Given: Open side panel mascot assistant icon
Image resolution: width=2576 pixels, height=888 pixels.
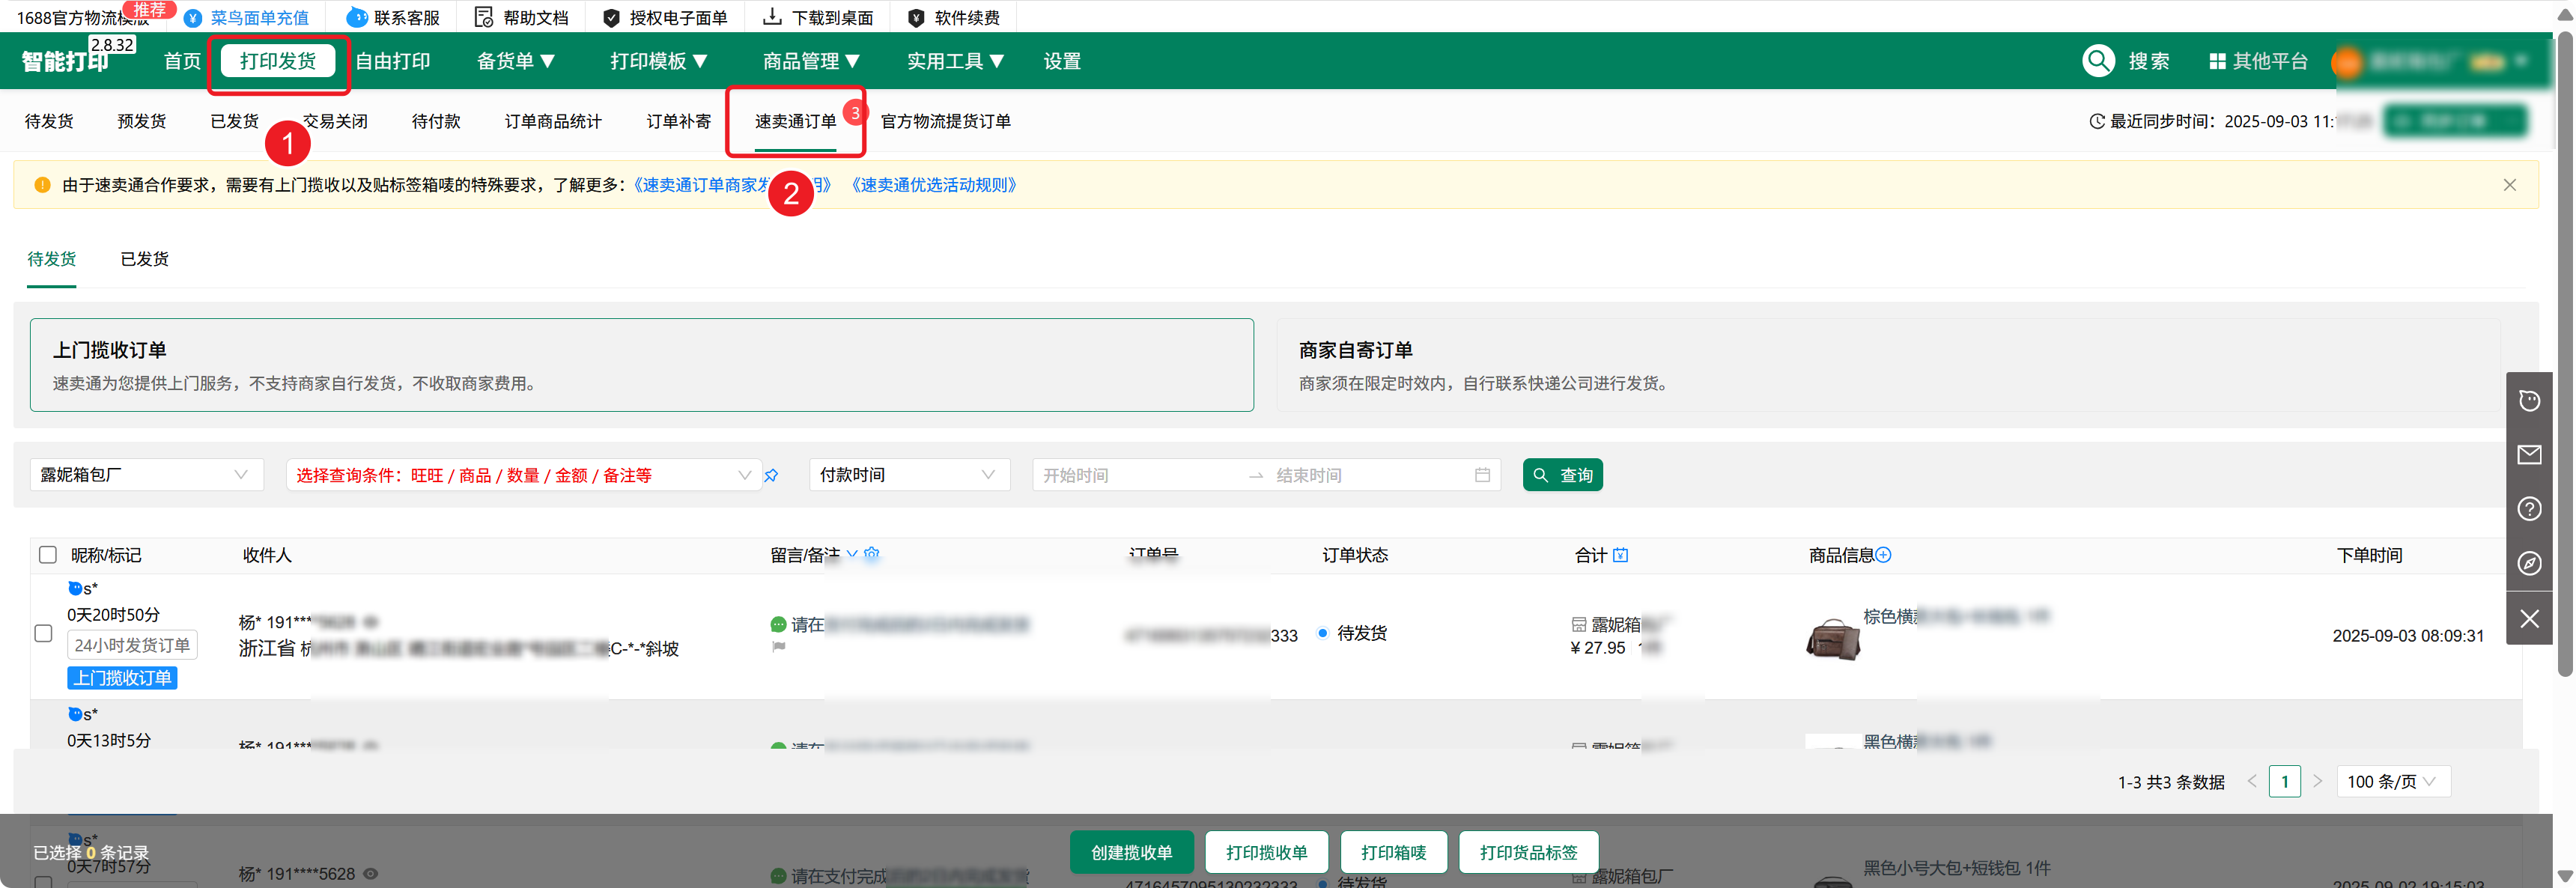Looking at the screenshot, I should point(2529,400).
